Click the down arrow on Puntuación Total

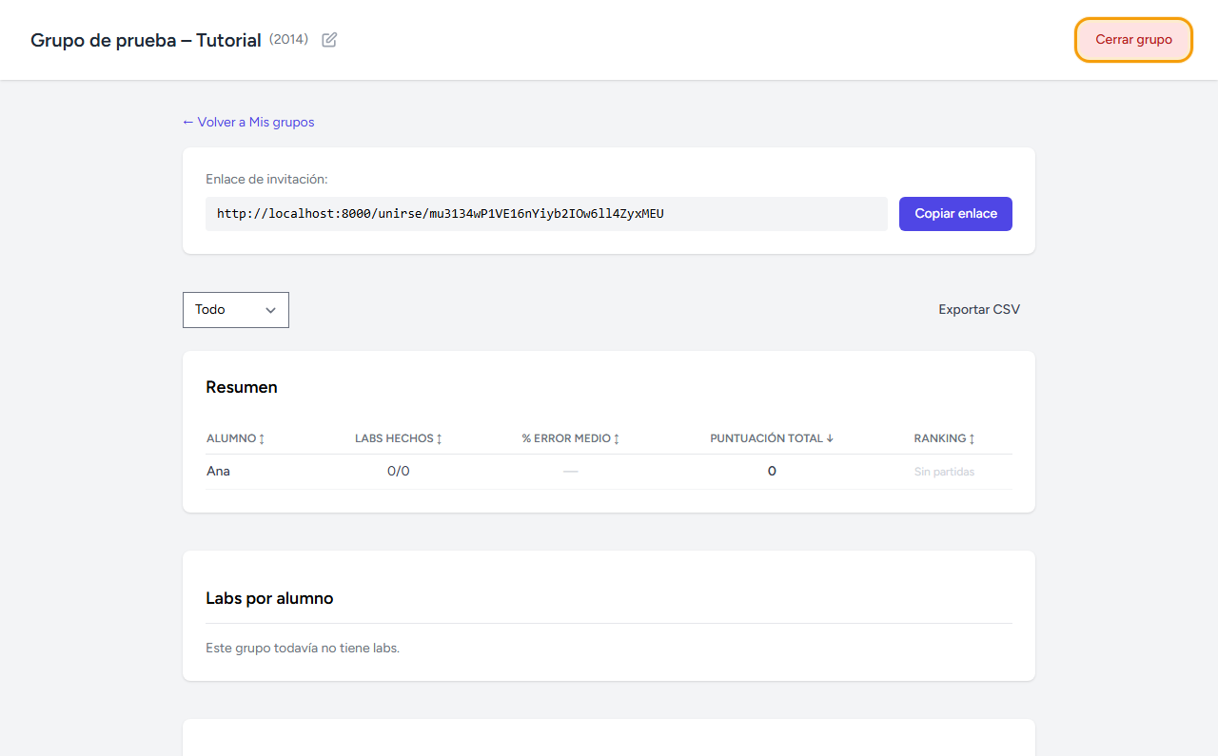(830, 438)
